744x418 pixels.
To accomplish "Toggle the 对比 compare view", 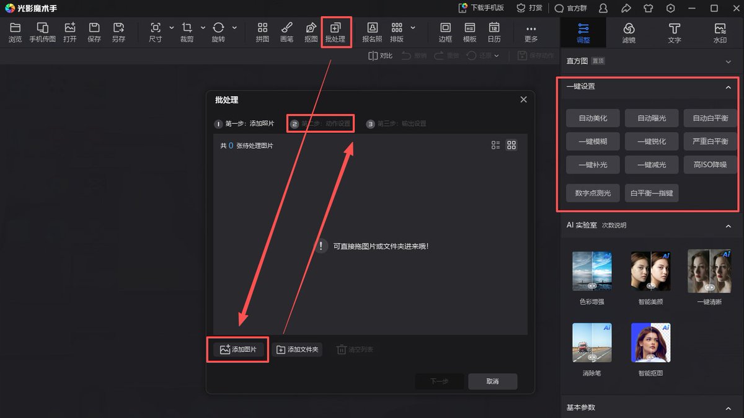I will 380,56.
